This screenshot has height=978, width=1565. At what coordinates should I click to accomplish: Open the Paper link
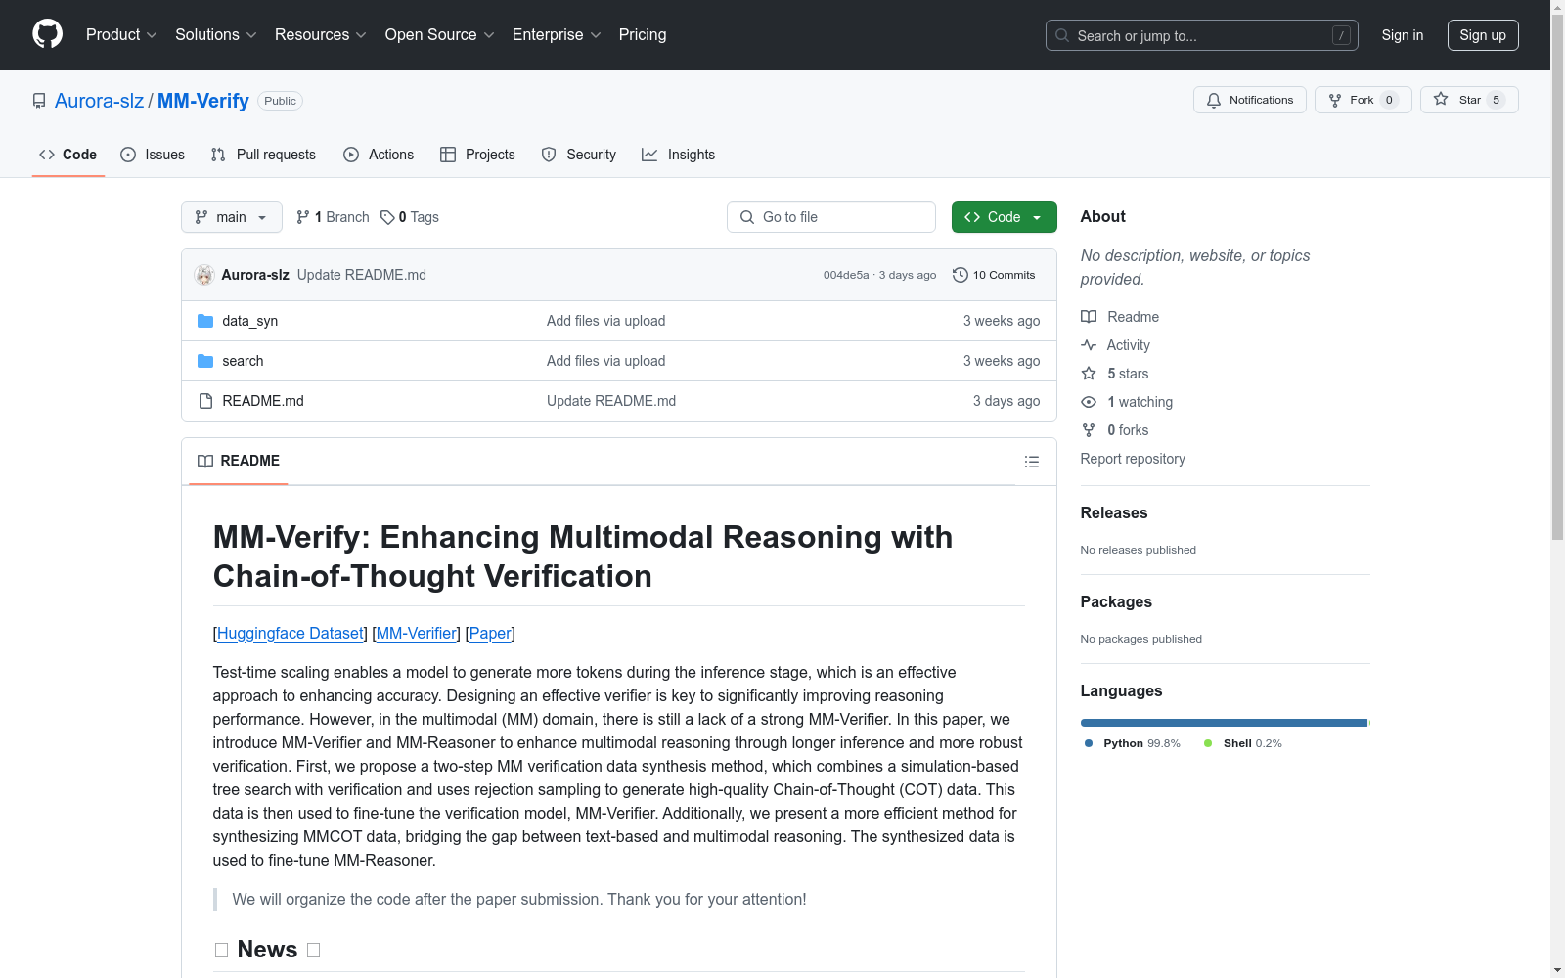[490, 633]
